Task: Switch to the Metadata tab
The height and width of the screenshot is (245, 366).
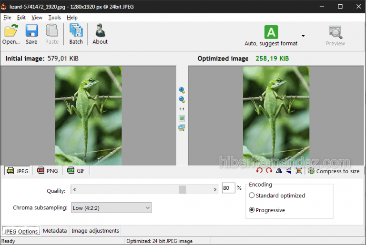Action: [x=55, y=231]
